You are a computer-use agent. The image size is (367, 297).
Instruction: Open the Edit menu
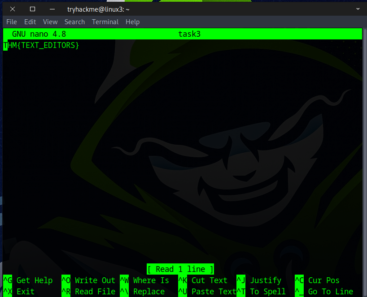[x=30, y=22]
